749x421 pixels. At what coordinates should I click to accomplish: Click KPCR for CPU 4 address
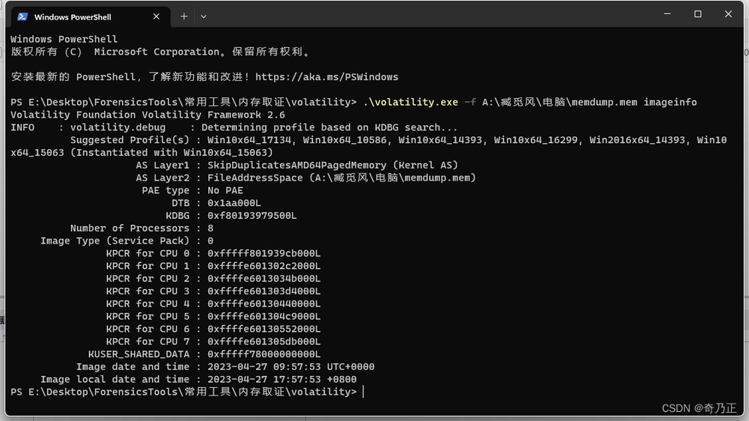[264, 304]
